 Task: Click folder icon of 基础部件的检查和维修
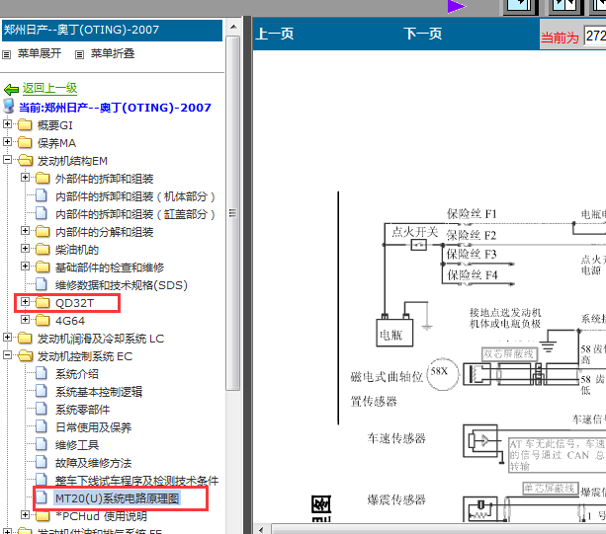point(43,267)
